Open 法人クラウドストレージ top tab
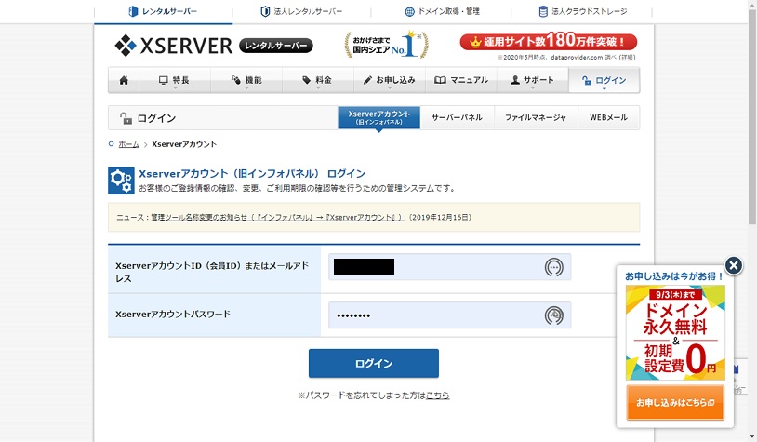The width and height of the screenshot is (757, 442). [x=582, y=11]
